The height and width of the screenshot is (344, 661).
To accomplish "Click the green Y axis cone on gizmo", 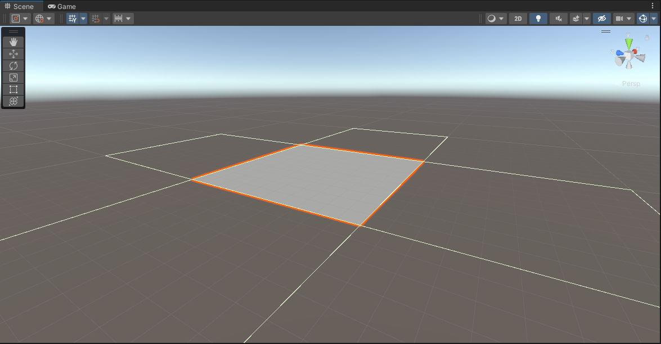I will [x=629, y=43].
